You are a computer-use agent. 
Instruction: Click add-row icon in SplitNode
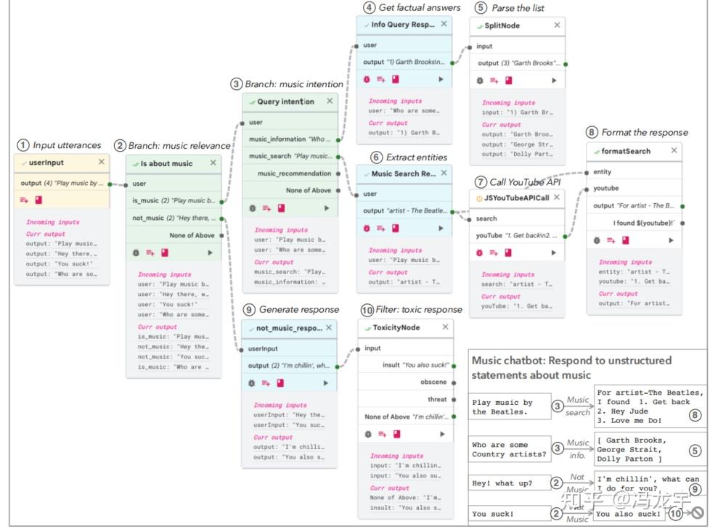click(x=494, y=81)
